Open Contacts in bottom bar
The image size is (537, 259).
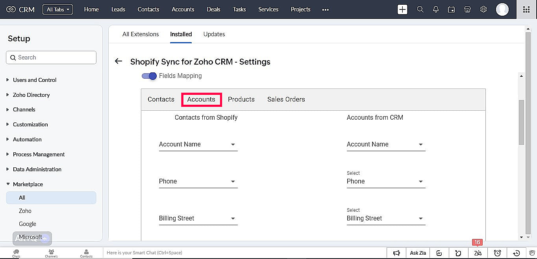[86, 253]
